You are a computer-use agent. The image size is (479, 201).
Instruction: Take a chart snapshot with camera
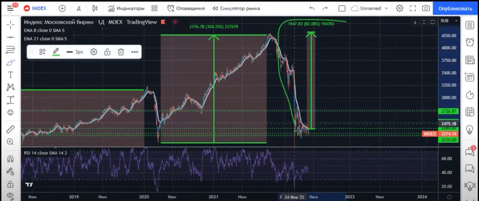426,8
